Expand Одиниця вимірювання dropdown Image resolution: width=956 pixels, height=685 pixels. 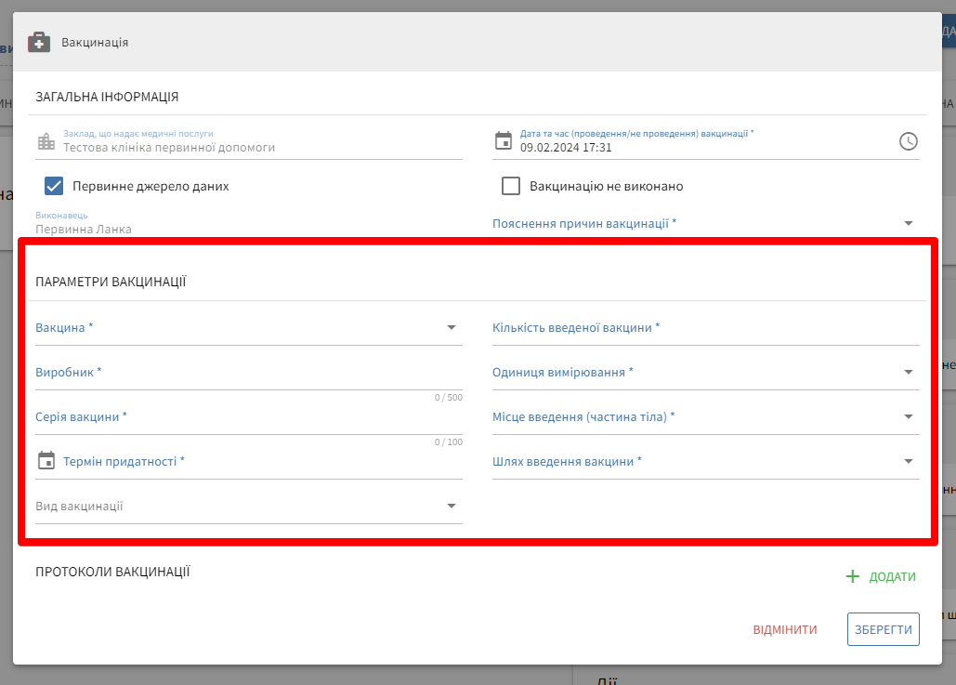tap(908, 373)
